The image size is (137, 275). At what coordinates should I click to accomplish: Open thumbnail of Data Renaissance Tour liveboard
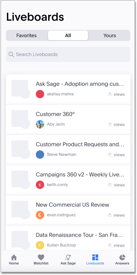(x=21, y=240)
